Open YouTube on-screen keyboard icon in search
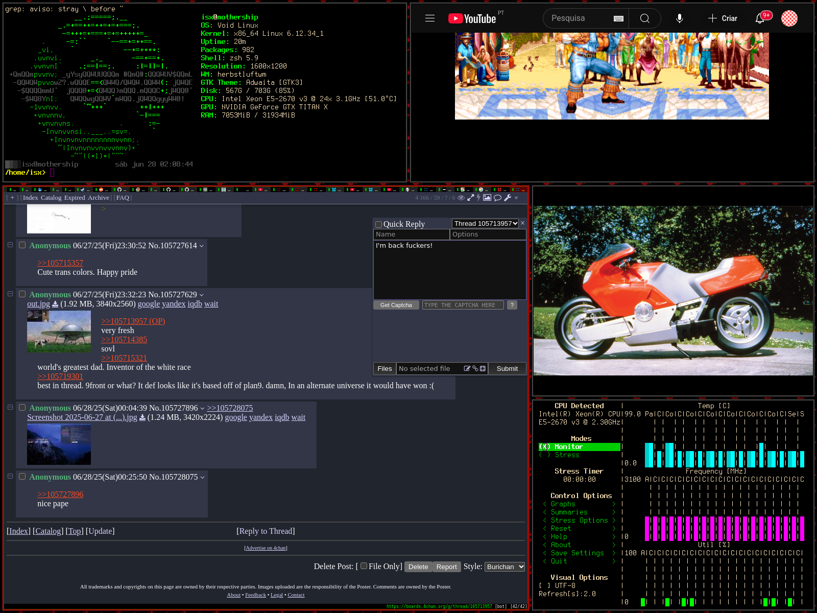This screenshot has height=613, width=817. coord(618,18)
